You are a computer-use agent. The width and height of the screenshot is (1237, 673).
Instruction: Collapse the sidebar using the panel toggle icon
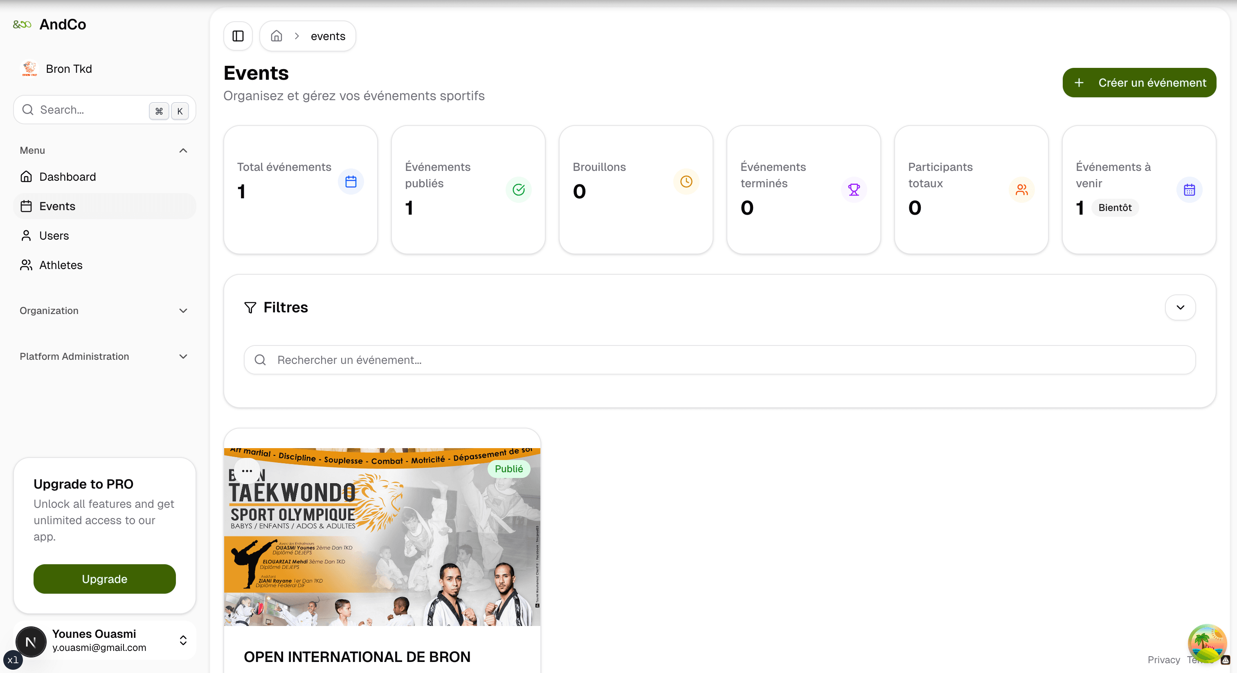tap(238, 36)
